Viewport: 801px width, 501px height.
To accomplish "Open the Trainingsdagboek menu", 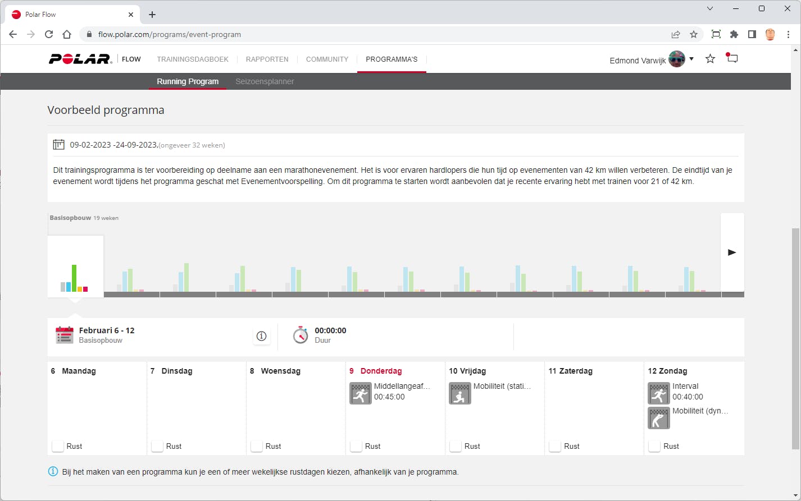I will coord(193,59).
